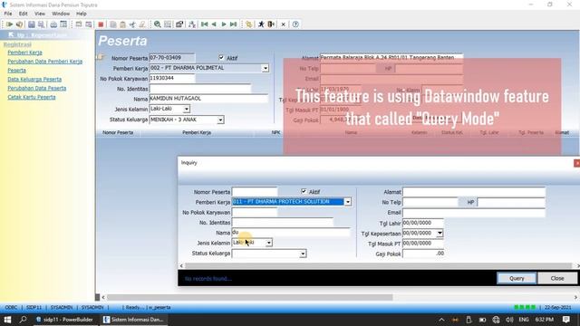Viewport: 580px width, 326px height.
Task: Open the View menu
Action: coord(40,14)
